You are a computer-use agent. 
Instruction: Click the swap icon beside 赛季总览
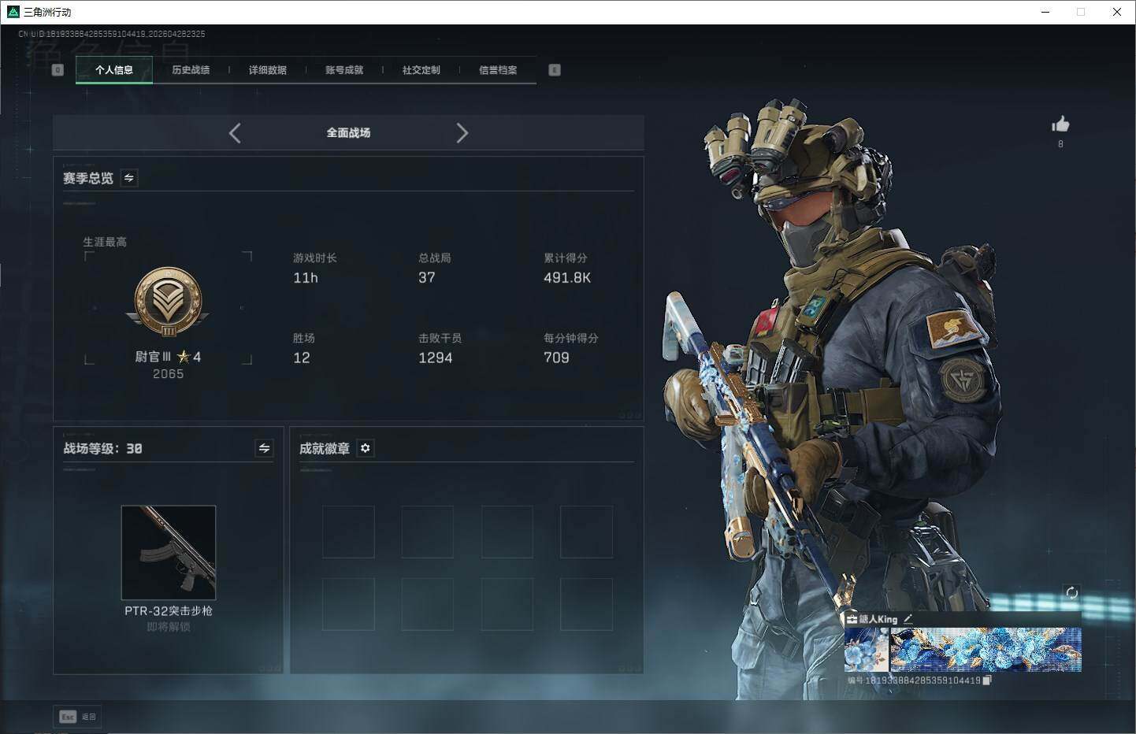pos(129,178)
